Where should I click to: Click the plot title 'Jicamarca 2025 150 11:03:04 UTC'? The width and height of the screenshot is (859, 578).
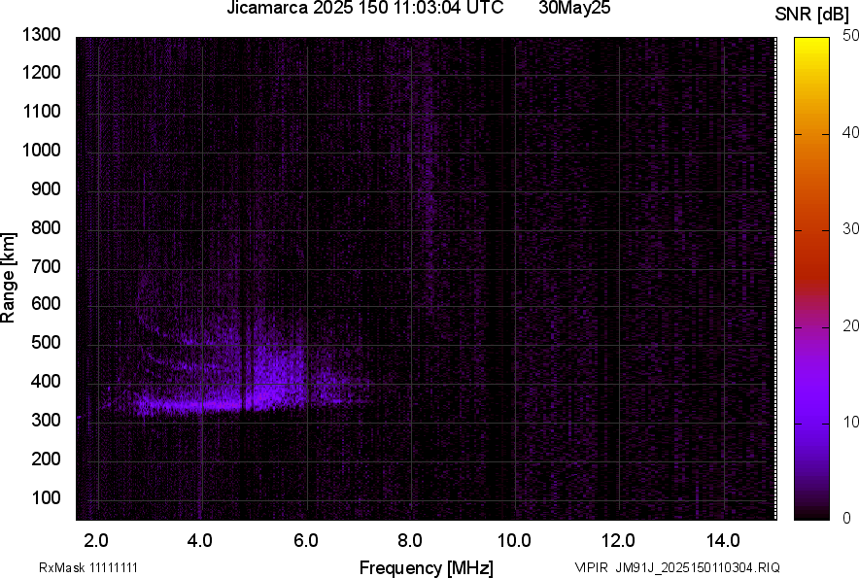[364, 8]
